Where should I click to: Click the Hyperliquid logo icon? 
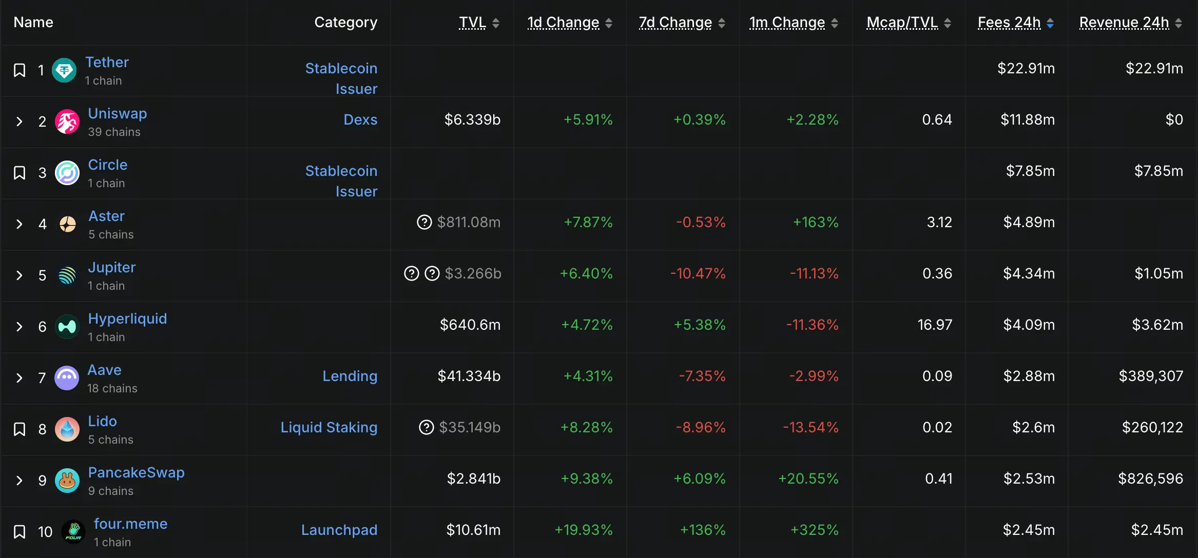(67, 327)
